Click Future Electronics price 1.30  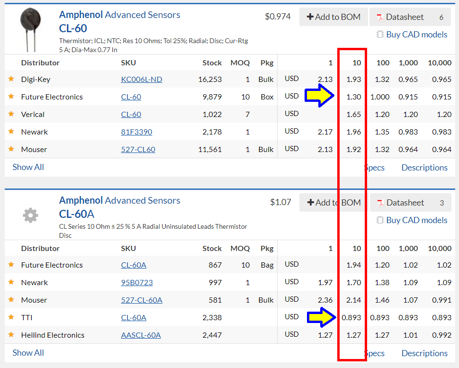tap(354, 97)
